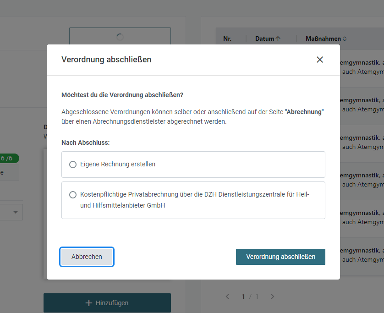Click first Atemgymnastik row in table
This screenshot has height=313, width=384.
pyautogui.click(x=362, y=67)
